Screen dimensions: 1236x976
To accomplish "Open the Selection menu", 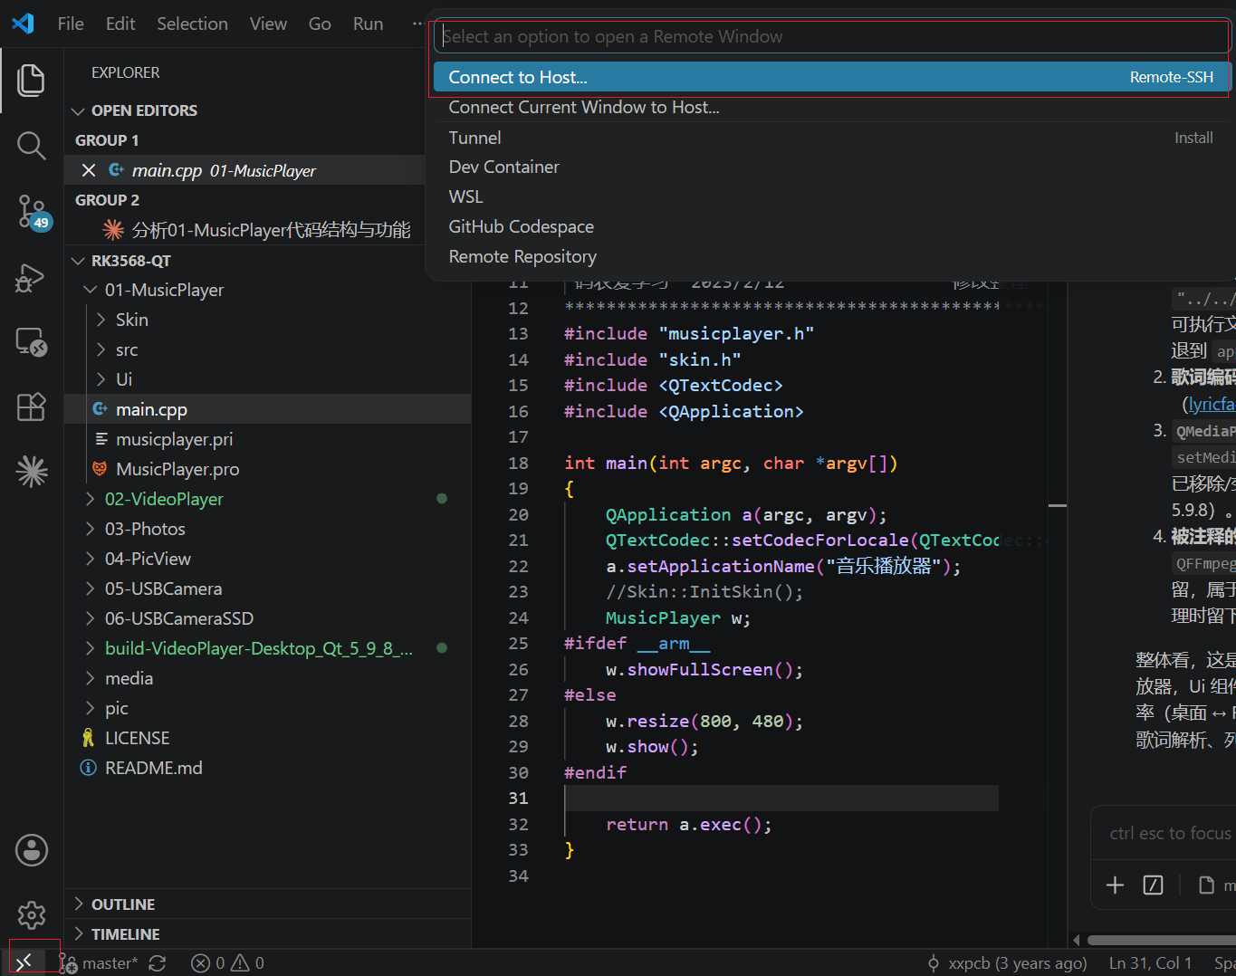I will coord(192,24).
